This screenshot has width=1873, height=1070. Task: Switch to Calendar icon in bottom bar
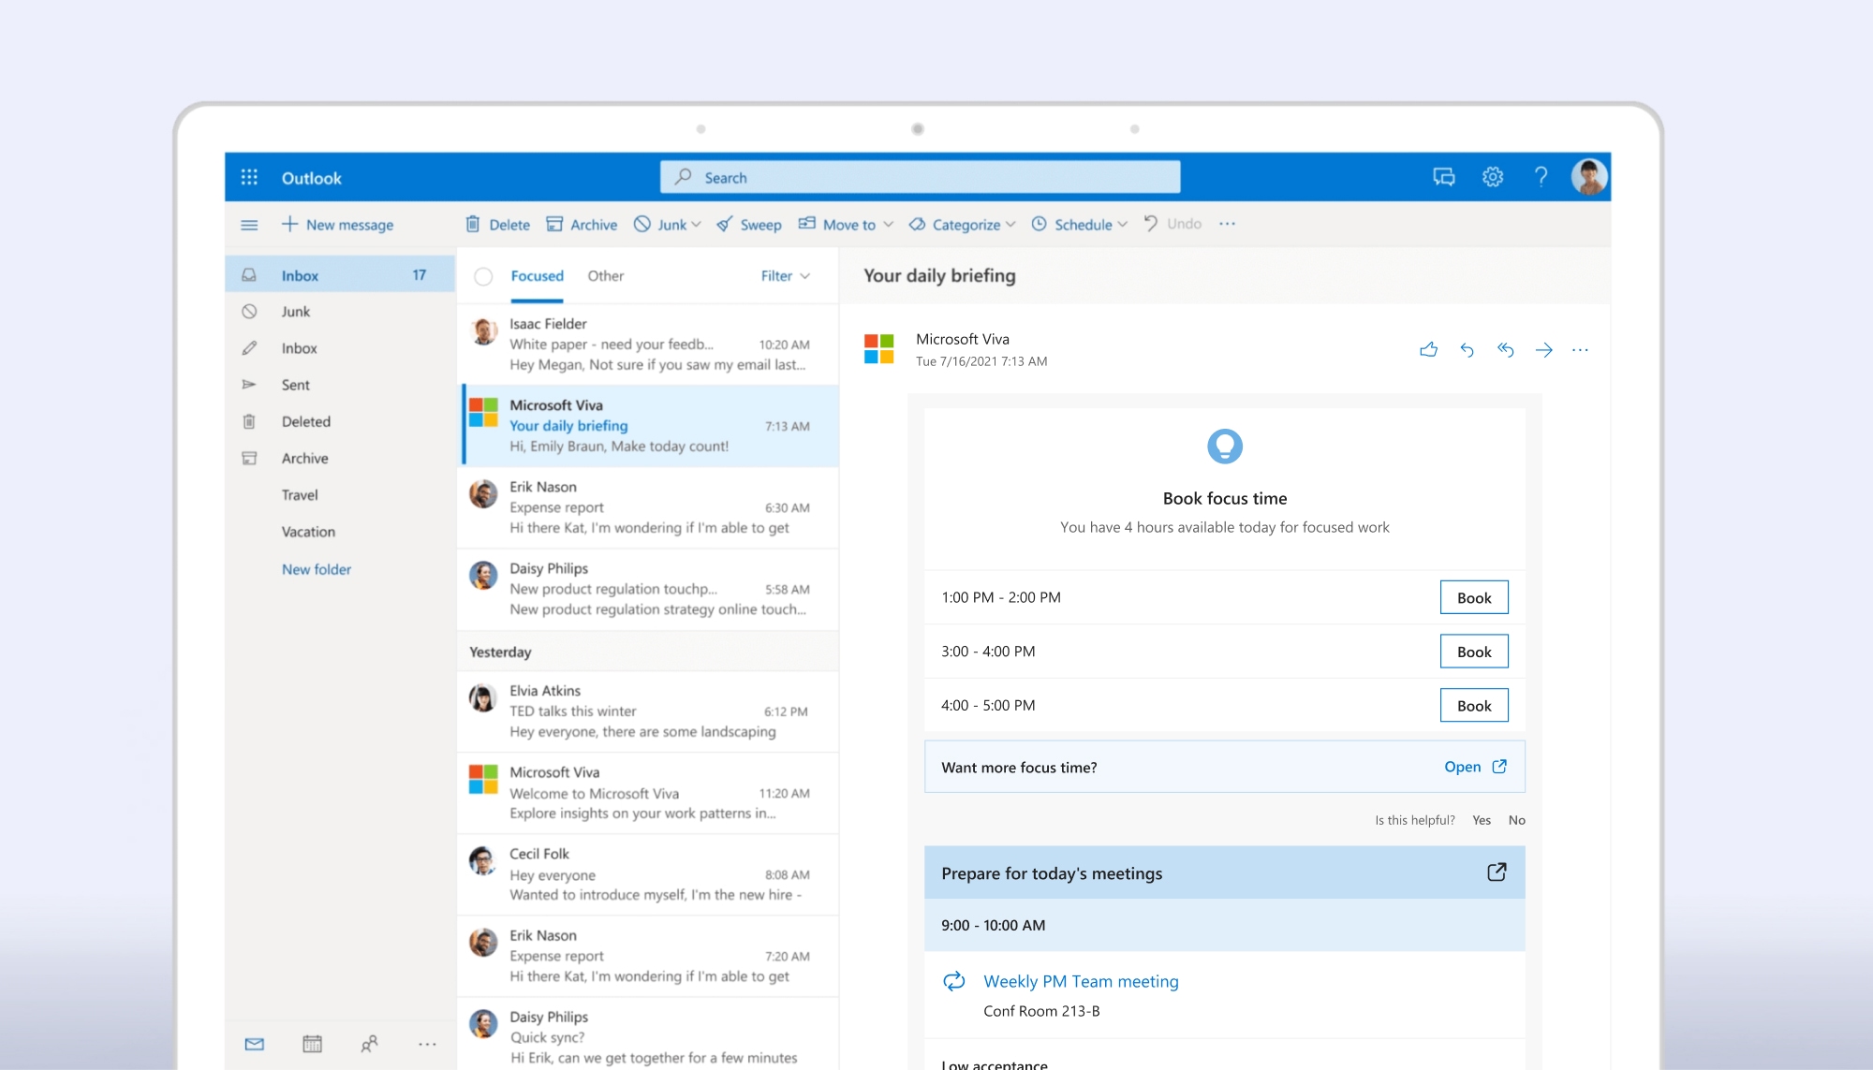click(312, 1044)
